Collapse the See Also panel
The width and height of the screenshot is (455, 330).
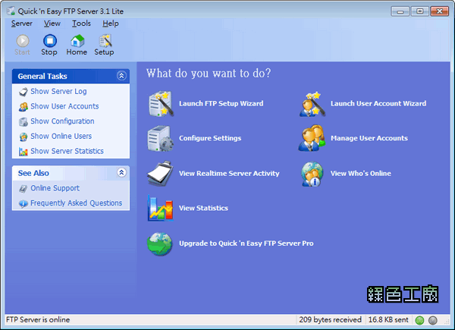pyautogui.click(x=121, y=173)
